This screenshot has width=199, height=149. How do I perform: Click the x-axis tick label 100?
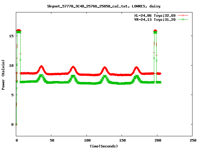pyautogui.click(x=87, y=140)
